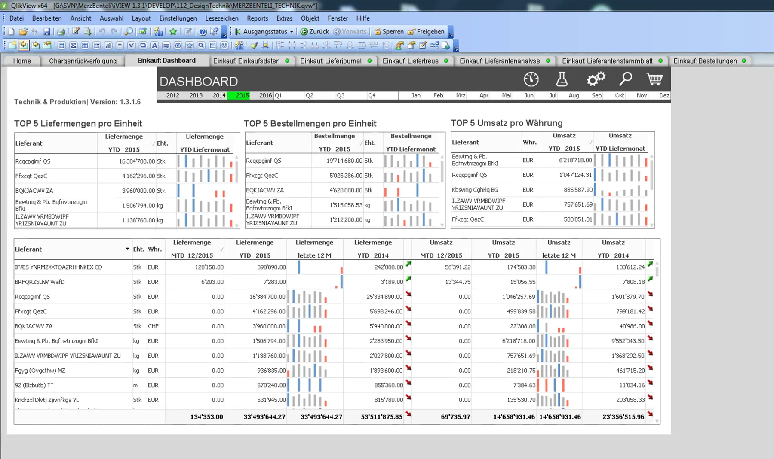Click total value 53'511'875.85
The width and height of the screenshot is (774, 459).
coord(381,416)
